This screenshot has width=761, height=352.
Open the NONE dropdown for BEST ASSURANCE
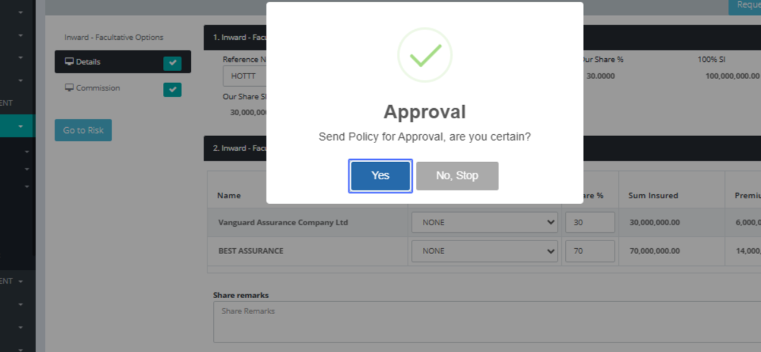[485, 251]
